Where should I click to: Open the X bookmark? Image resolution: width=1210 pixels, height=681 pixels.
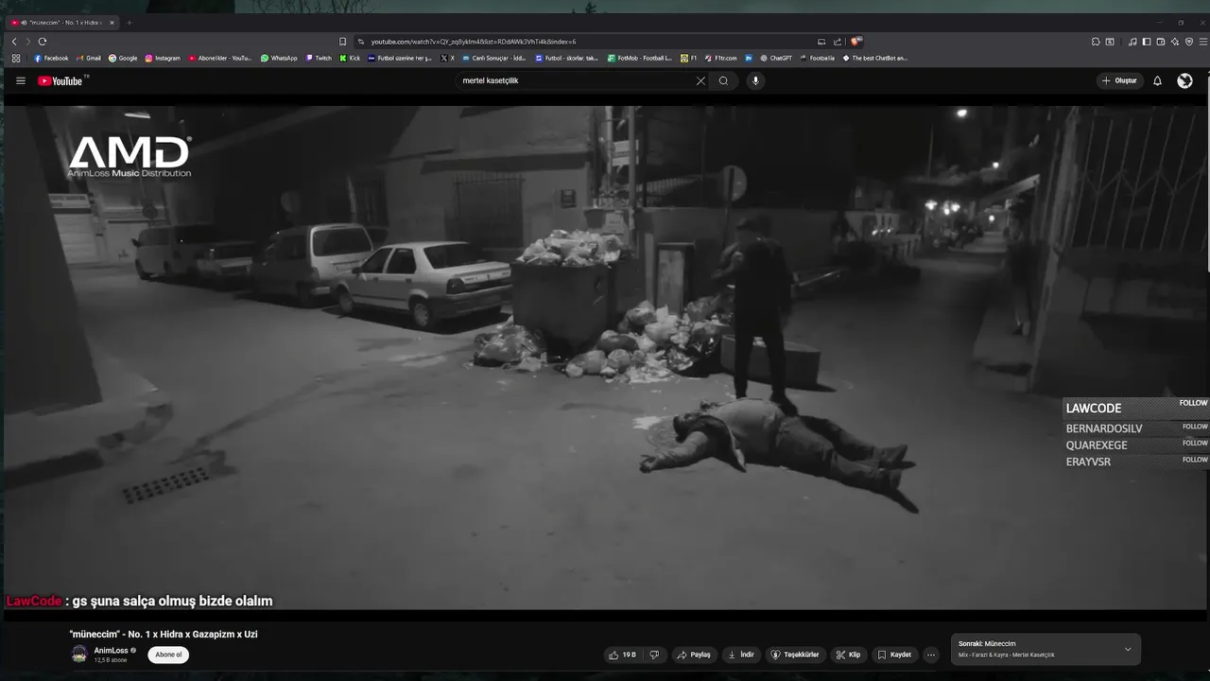coord(448,58)
